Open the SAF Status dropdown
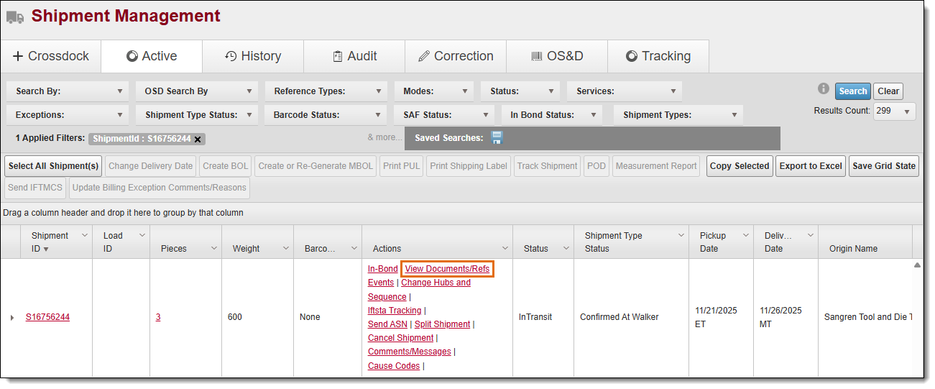Image resolution: width=935 pixels, height=389 pixels. click(x=443, y=115)
